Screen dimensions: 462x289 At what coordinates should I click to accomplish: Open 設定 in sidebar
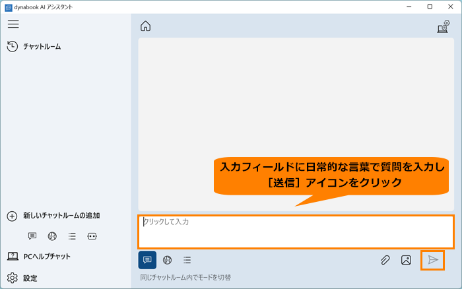[22, 278]
